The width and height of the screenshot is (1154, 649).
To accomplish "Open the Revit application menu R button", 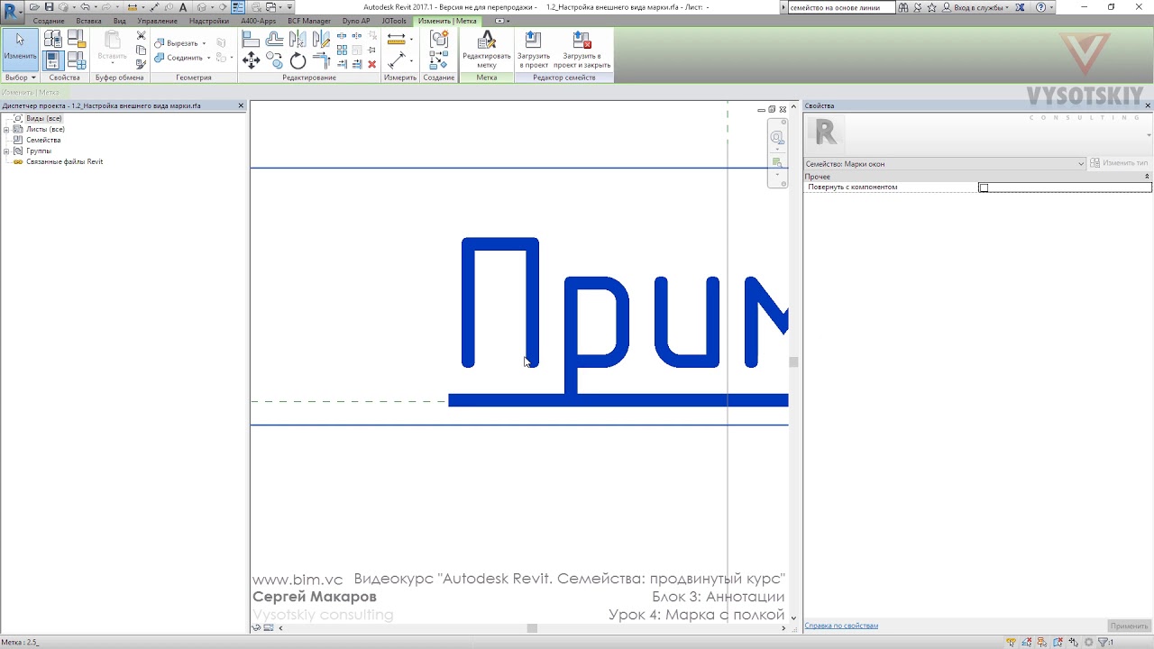I will pyautogui.click(x=12, y=12).
